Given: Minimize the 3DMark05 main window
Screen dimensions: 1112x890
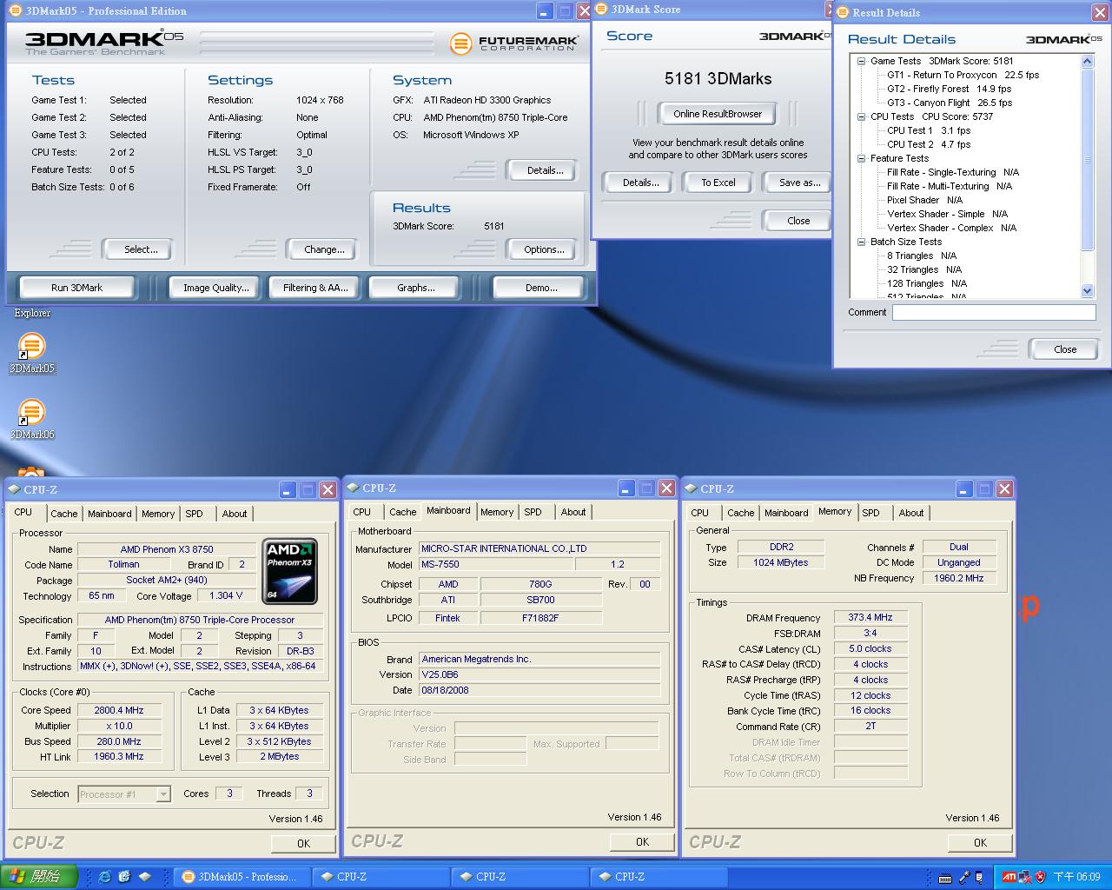Looking at the screenshot, I should (545, 11).
